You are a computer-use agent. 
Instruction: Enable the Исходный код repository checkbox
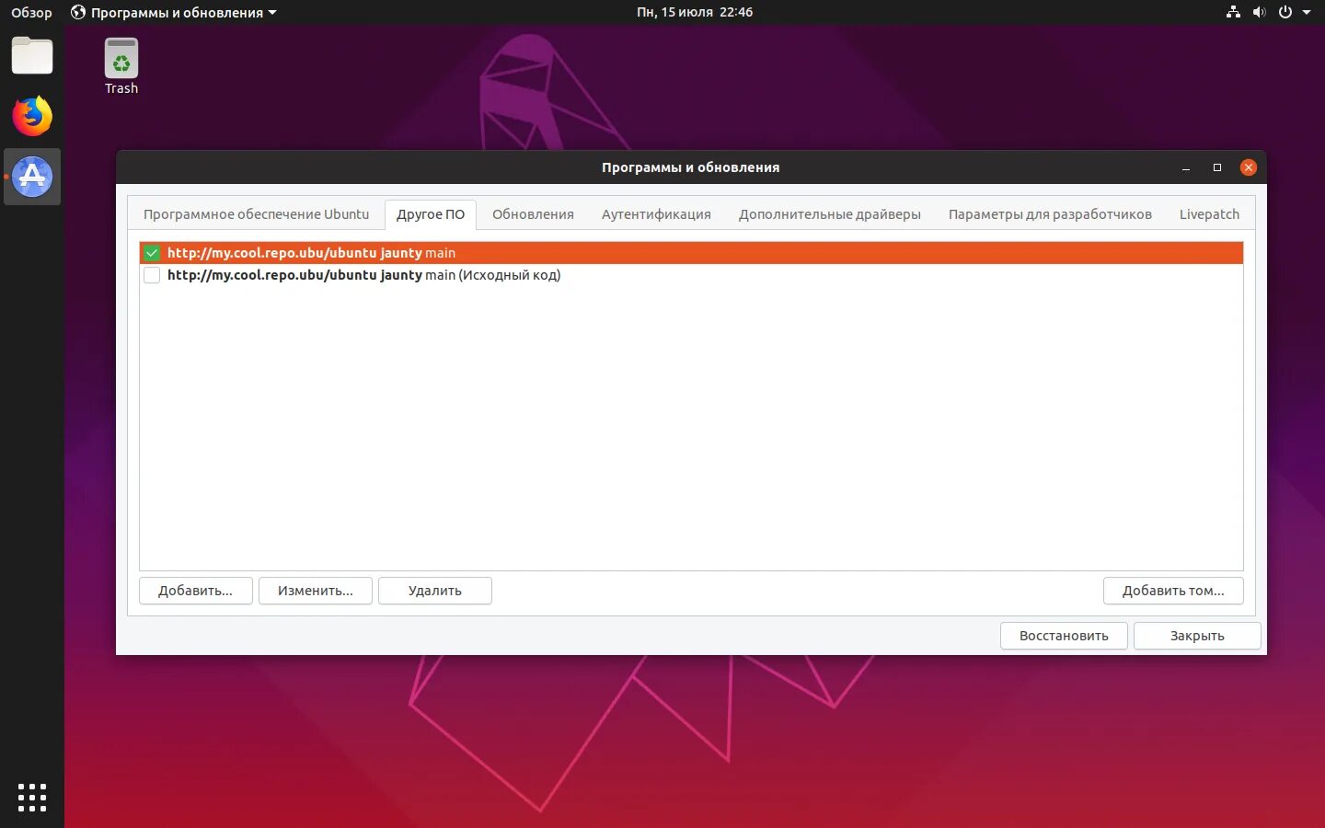click(152, 275)
